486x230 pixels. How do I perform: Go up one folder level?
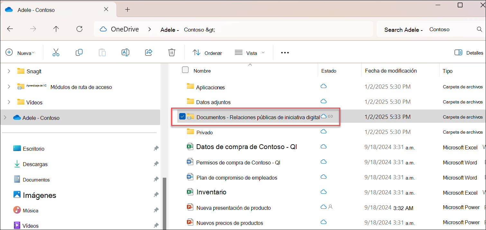[56, 29]
